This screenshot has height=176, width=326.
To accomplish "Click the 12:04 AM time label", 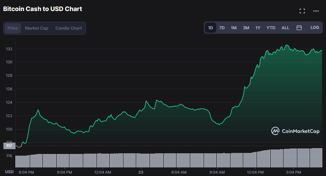I will pos(103,172).
